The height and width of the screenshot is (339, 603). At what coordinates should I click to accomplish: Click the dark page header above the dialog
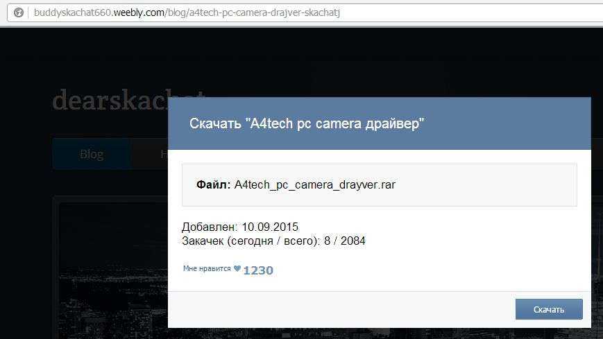347,62
